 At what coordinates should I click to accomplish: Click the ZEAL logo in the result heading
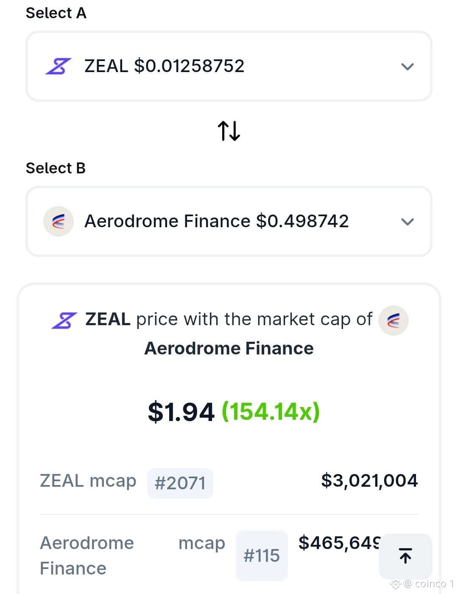[64, 320]
